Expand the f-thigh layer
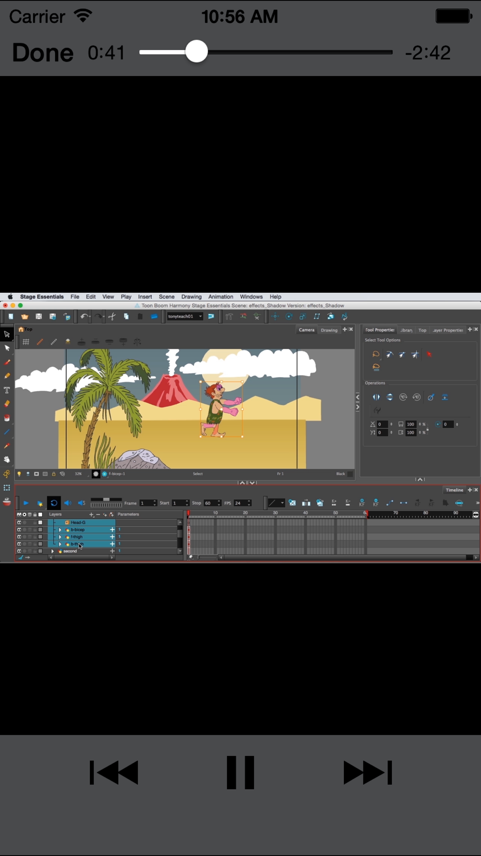The width and height of the screenshot is (481, 856). (x=60, y=537)
